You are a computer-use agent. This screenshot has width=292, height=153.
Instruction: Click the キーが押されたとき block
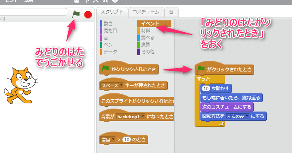145,86
